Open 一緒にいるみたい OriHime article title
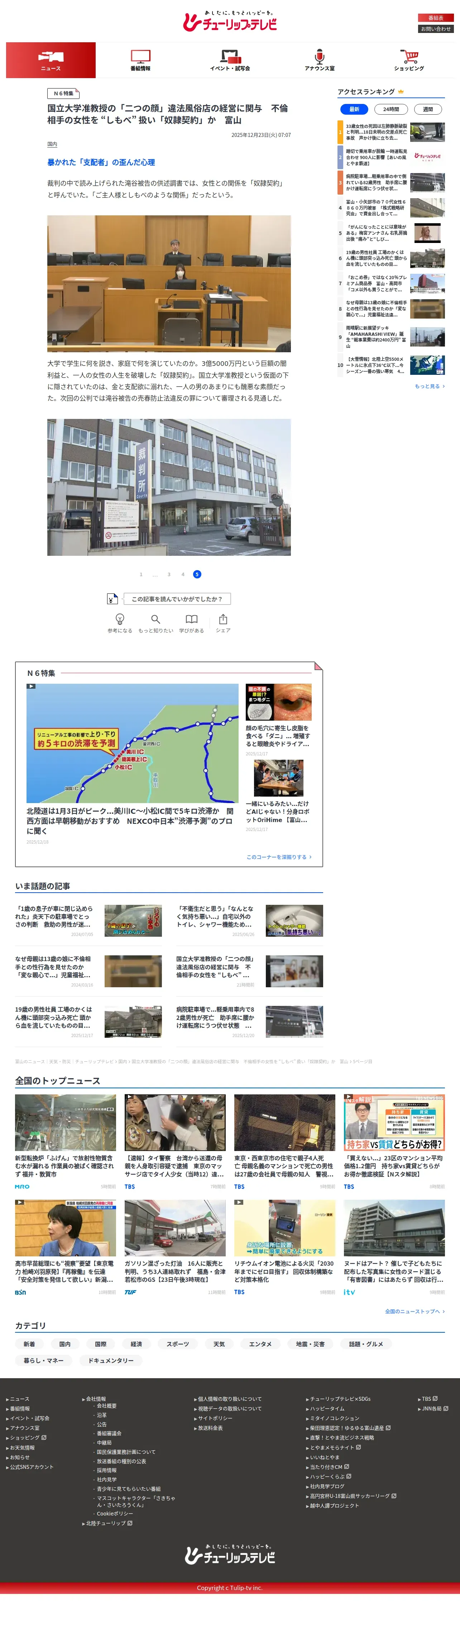 click(278, 811)
